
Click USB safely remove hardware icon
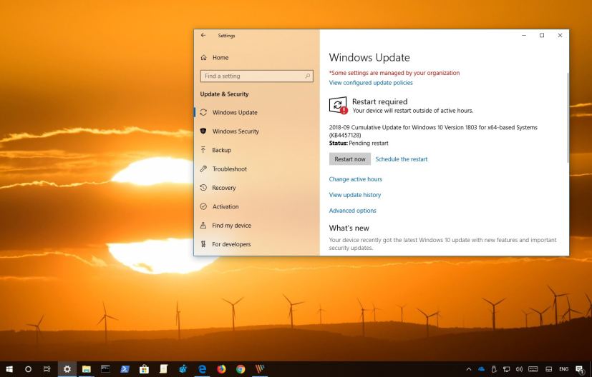[x=494, y=369]
